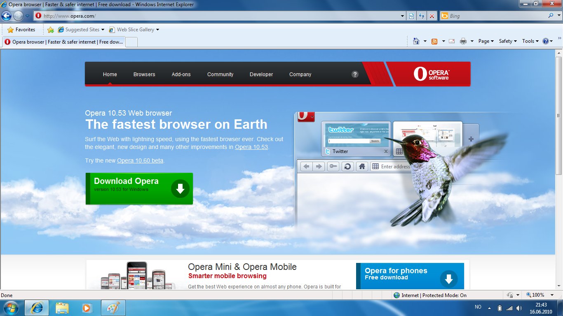The image size is (563, 316).
Task: Show hidden tray icons arrow
Action: [490, 308]
